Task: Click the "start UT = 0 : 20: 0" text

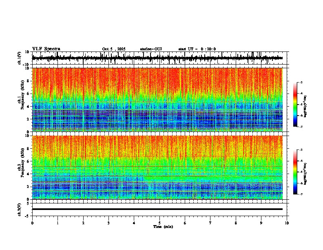Action: 197,49
